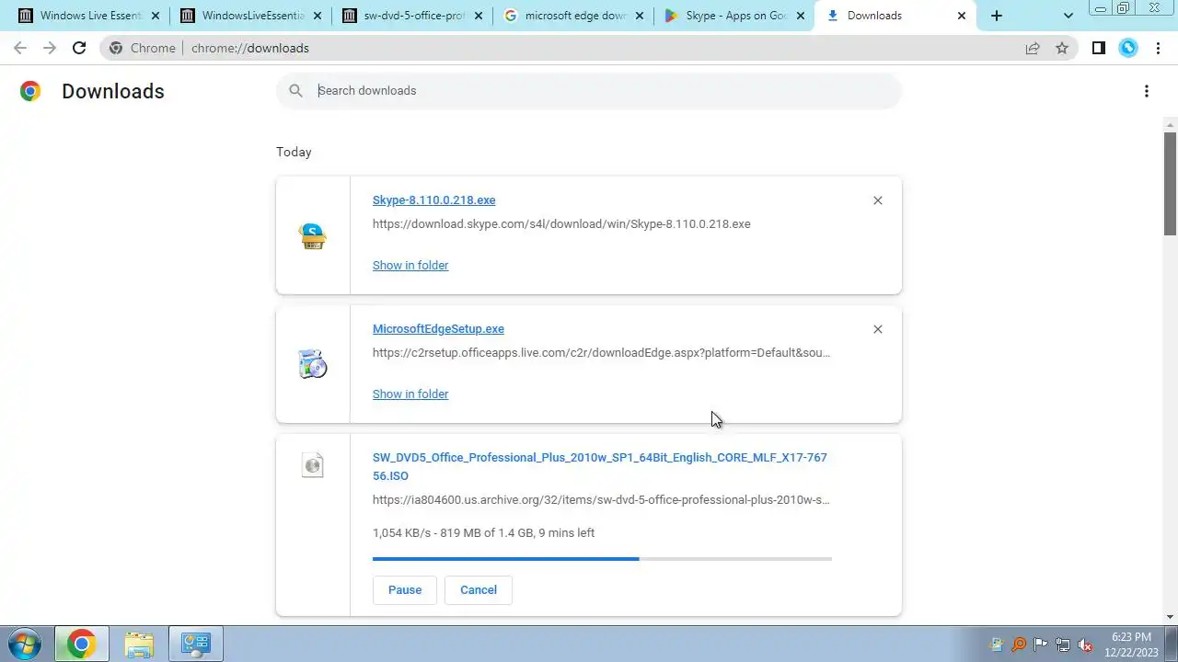Open the Skype-8.110.0.218.exe file link
1178x662 pixels.
tap(433, 200)
